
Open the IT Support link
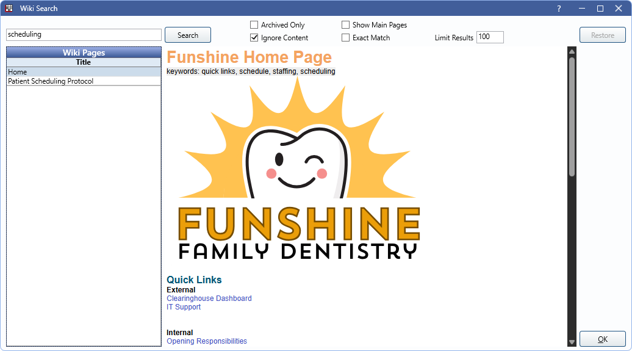[x=184, y=307]
